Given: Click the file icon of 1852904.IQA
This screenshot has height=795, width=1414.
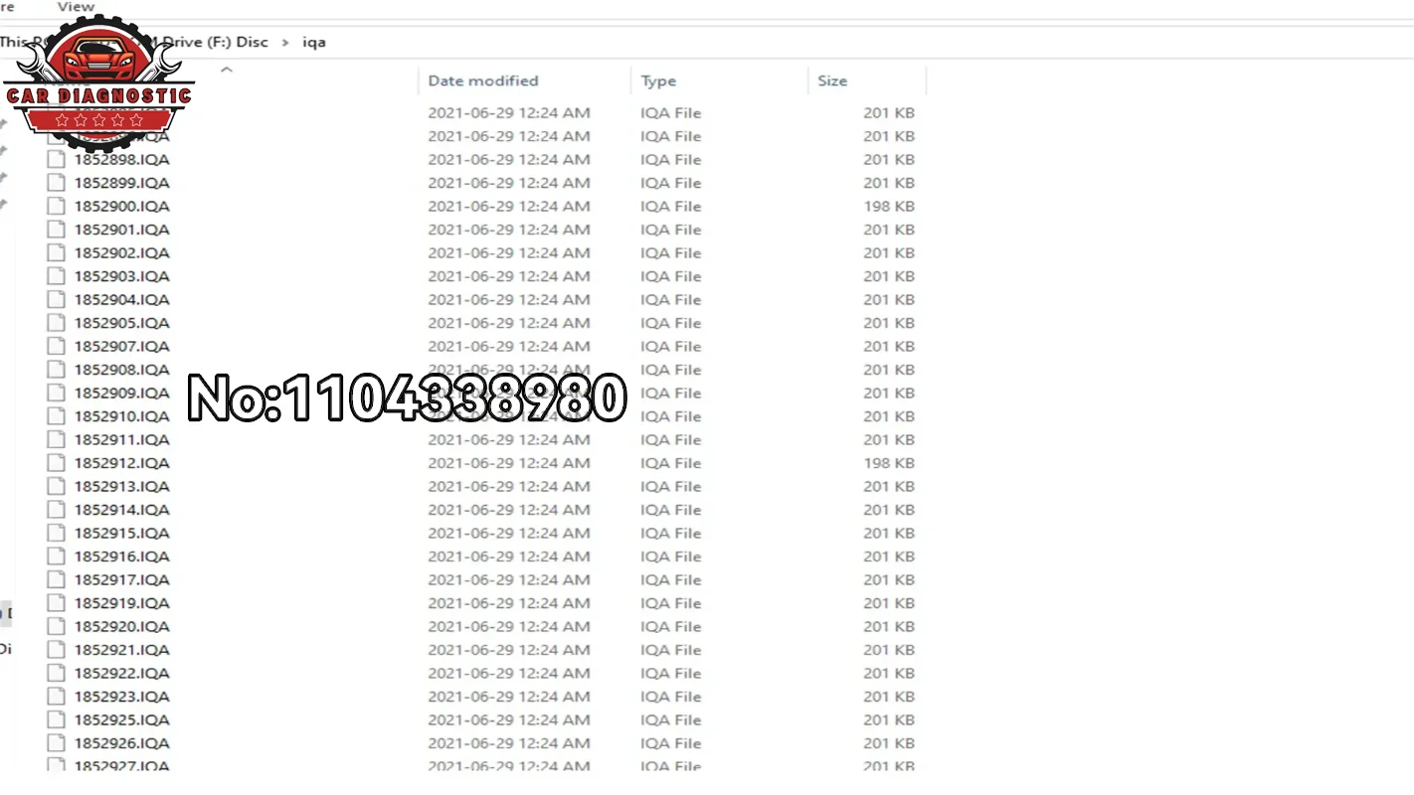Looking at the screenshot, I should point(56,299).
